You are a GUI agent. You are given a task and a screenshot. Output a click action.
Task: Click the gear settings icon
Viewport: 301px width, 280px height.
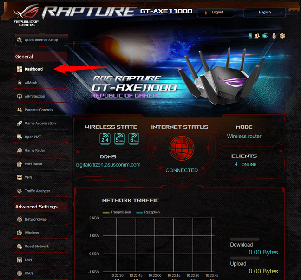282,36
